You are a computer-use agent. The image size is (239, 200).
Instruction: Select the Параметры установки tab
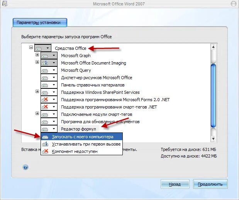point(40,22)
